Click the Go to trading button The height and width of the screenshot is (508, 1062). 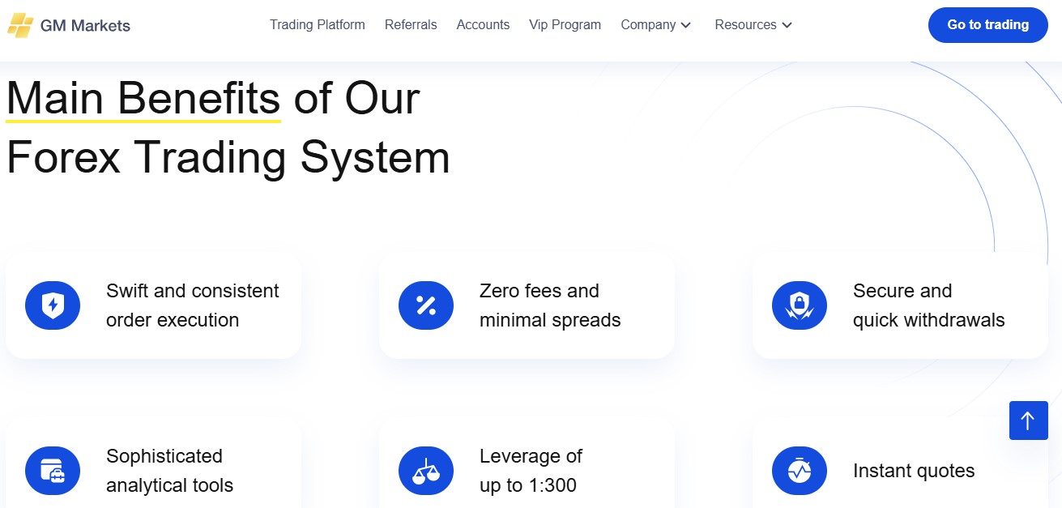(988, 25)
